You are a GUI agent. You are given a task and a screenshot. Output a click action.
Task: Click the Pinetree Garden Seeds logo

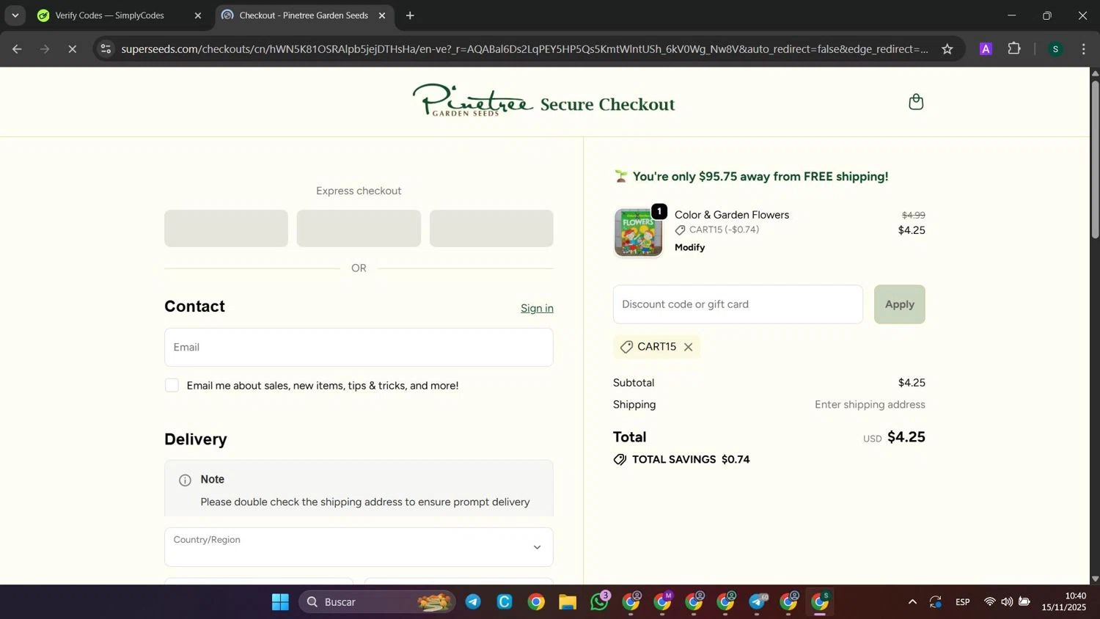pyautogui.click(x=472, y=100)
